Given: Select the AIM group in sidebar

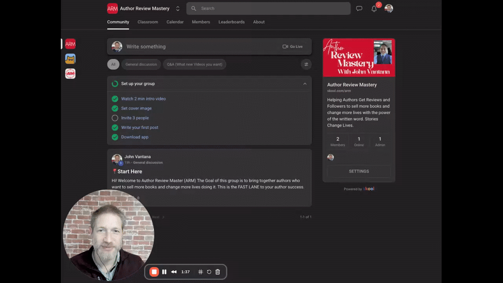Looking at the screenshot, I should pos(70,74).
